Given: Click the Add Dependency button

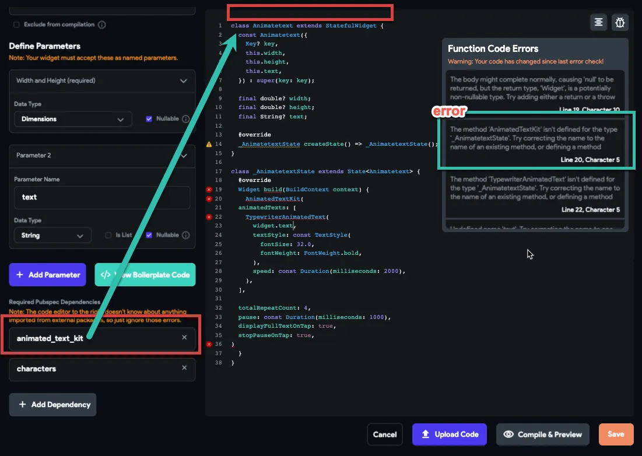Looking at the screenshot, I should [x=53, y=405].
